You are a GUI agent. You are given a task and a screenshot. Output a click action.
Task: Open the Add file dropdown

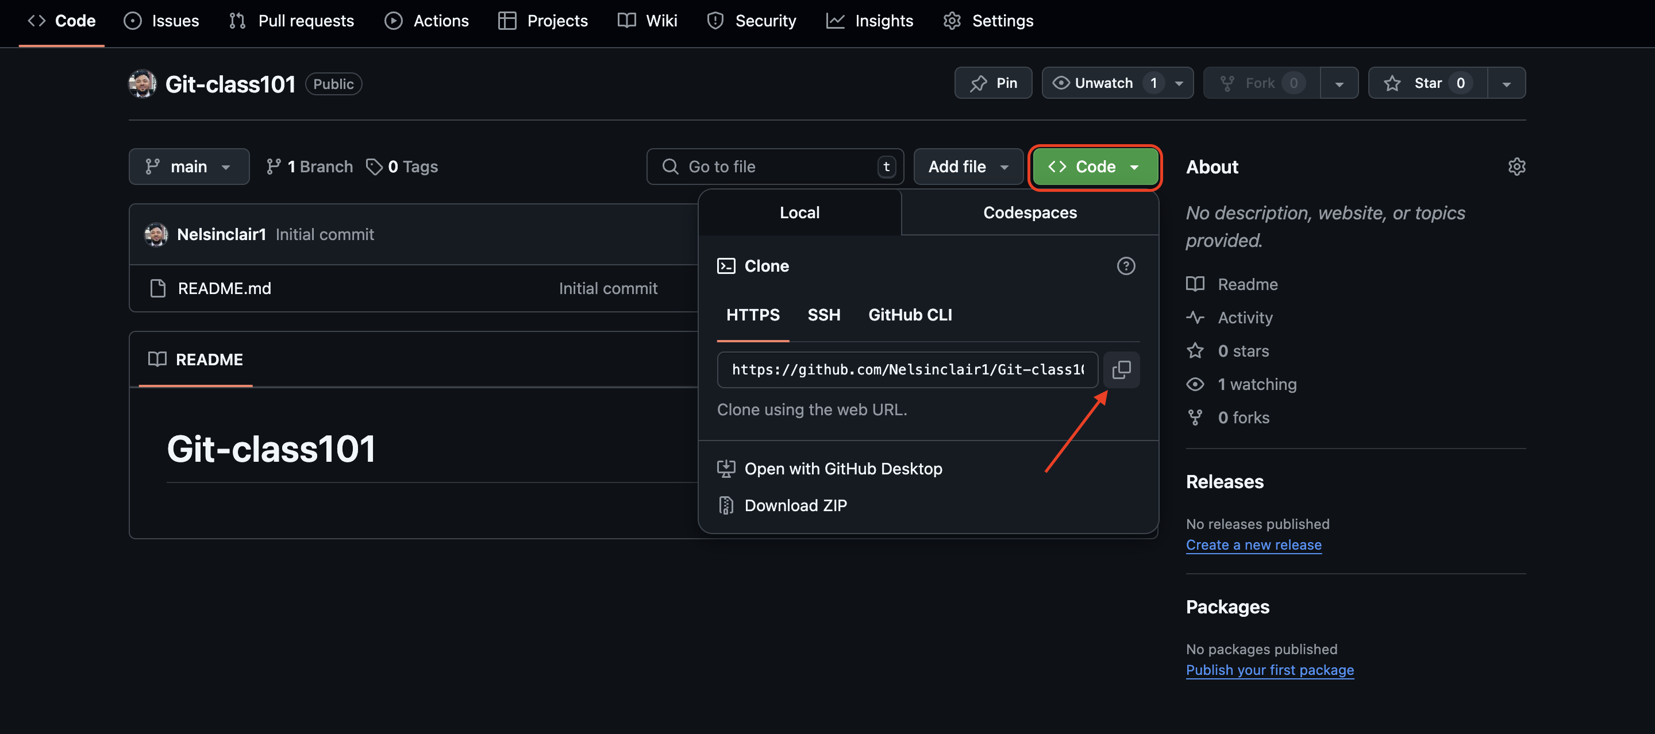click(968, 167)
